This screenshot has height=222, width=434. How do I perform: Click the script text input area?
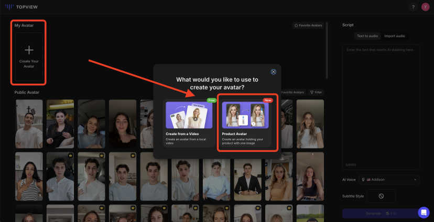[x=381, y=107]
